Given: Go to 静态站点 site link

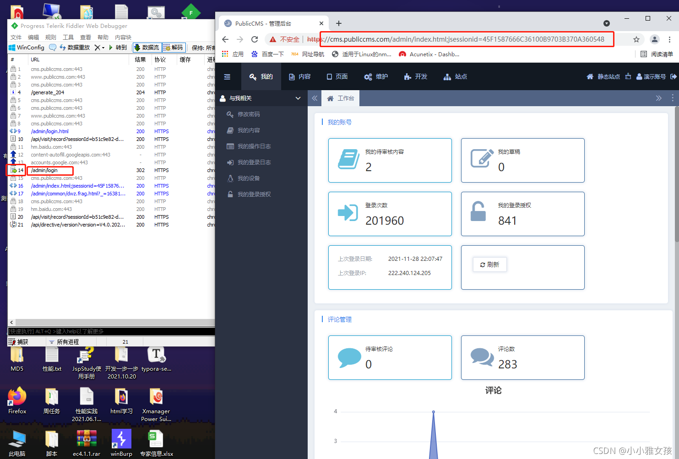Looking at the screenshot, I should click(x=603, y=77).
